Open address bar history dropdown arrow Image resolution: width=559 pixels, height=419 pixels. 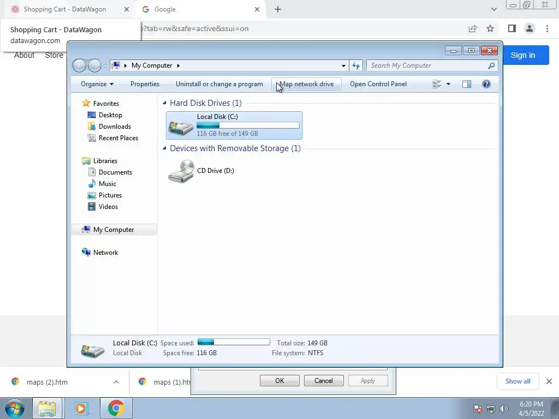point(343,65)
